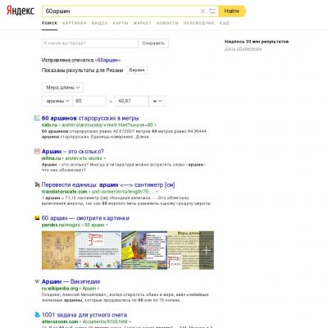Open the аршины source unit dropdown
The width and height of the screenshot is (328, 328).
tap(57, 101)
